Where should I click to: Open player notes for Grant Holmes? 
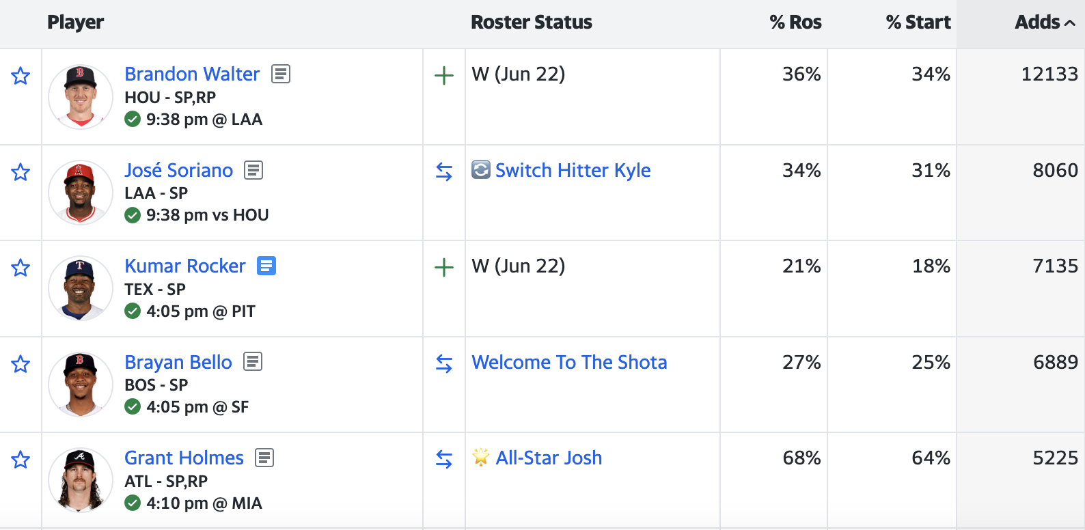pyautogui.click(x=264, y=458)
